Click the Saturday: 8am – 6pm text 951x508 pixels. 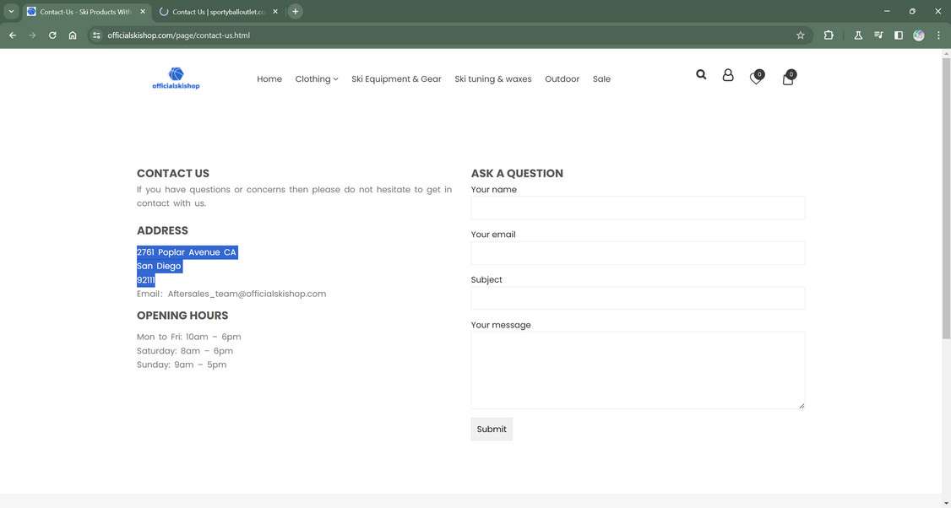185,351
